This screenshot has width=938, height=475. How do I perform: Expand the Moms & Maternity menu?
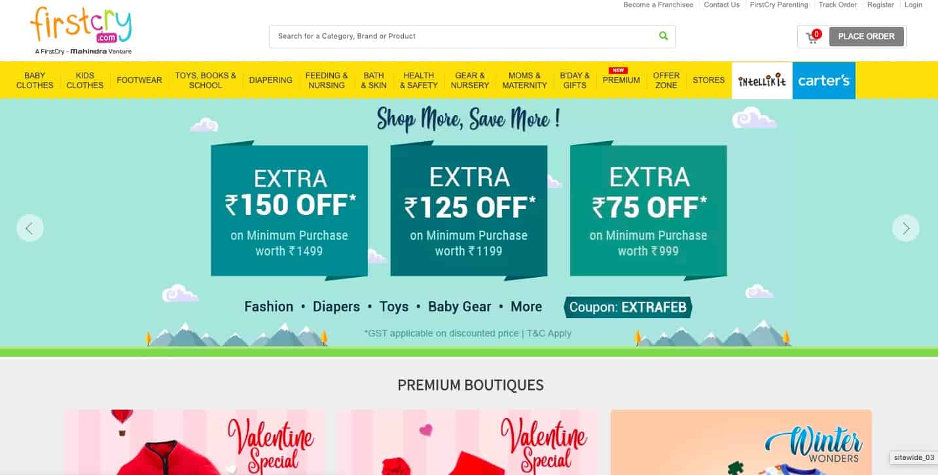[524, 80]
